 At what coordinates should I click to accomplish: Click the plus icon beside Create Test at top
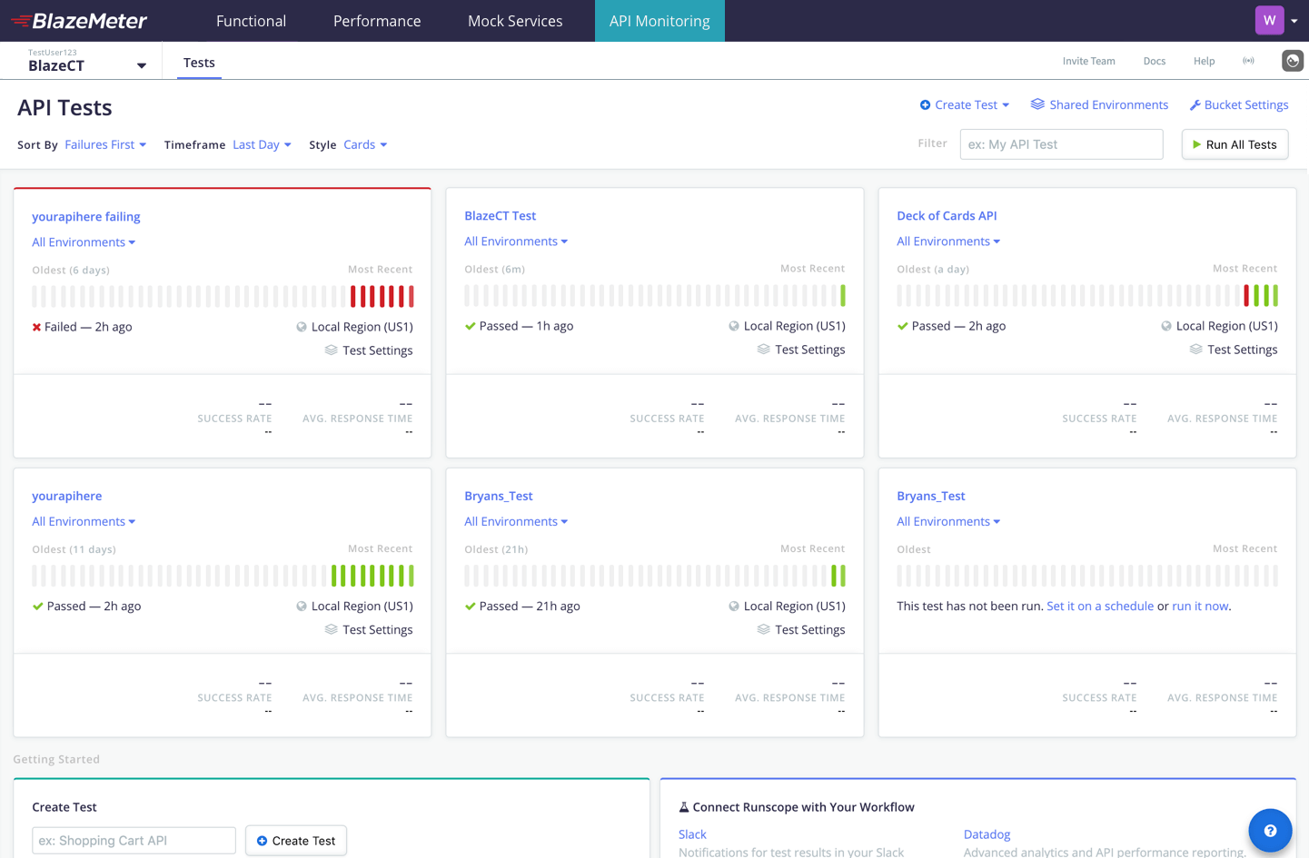point(925,105)
